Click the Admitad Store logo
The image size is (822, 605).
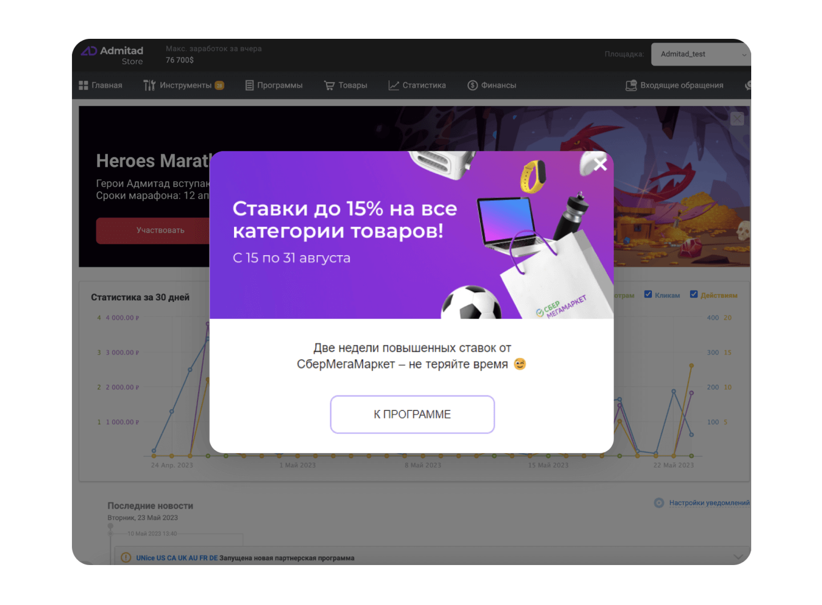[112, 55]
